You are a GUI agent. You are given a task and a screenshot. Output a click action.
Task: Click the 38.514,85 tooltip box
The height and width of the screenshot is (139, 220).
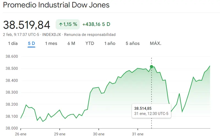(151, 111)
